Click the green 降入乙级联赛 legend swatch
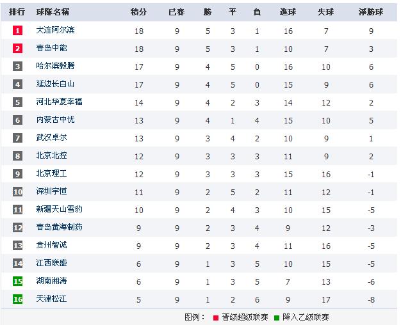This screenshot has width=410, height=325. tap(277, 318)
